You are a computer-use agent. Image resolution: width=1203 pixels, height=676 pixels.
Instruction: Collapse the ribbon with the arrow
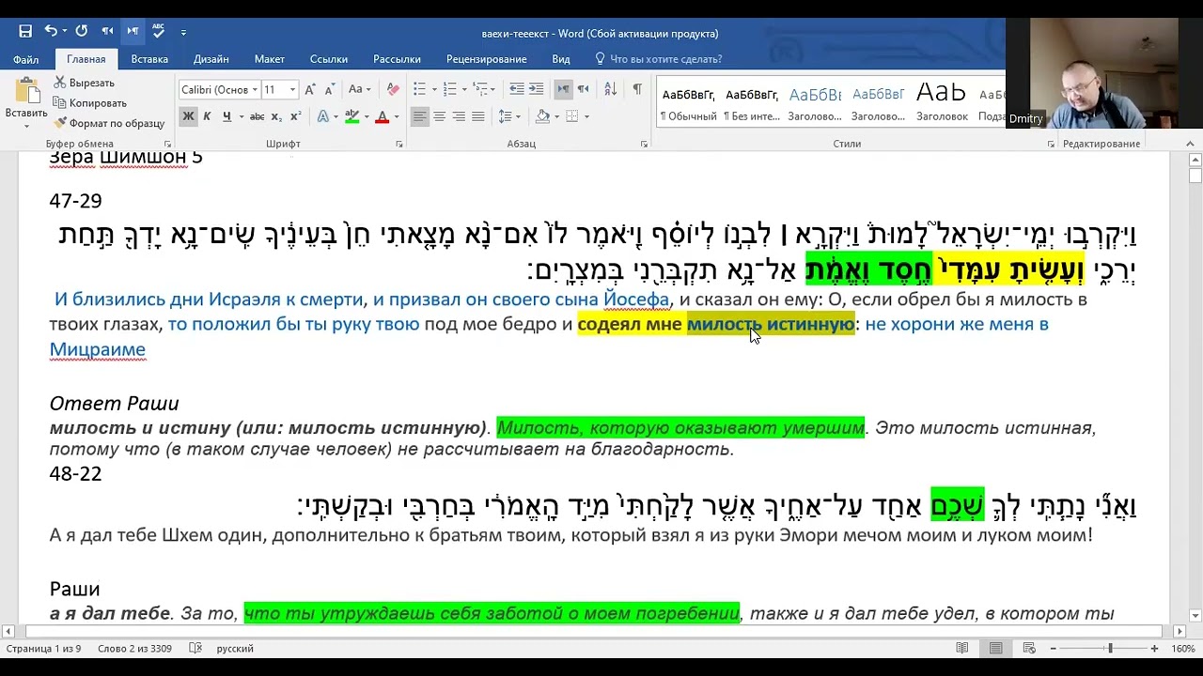1191,145
